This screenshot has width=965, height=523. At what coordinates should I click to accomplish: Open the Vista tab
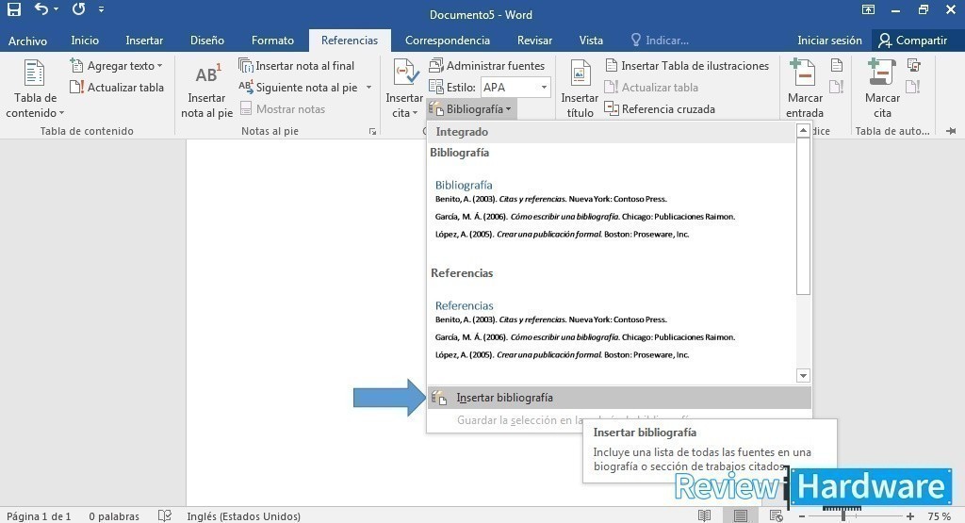[x=591, y=41]
